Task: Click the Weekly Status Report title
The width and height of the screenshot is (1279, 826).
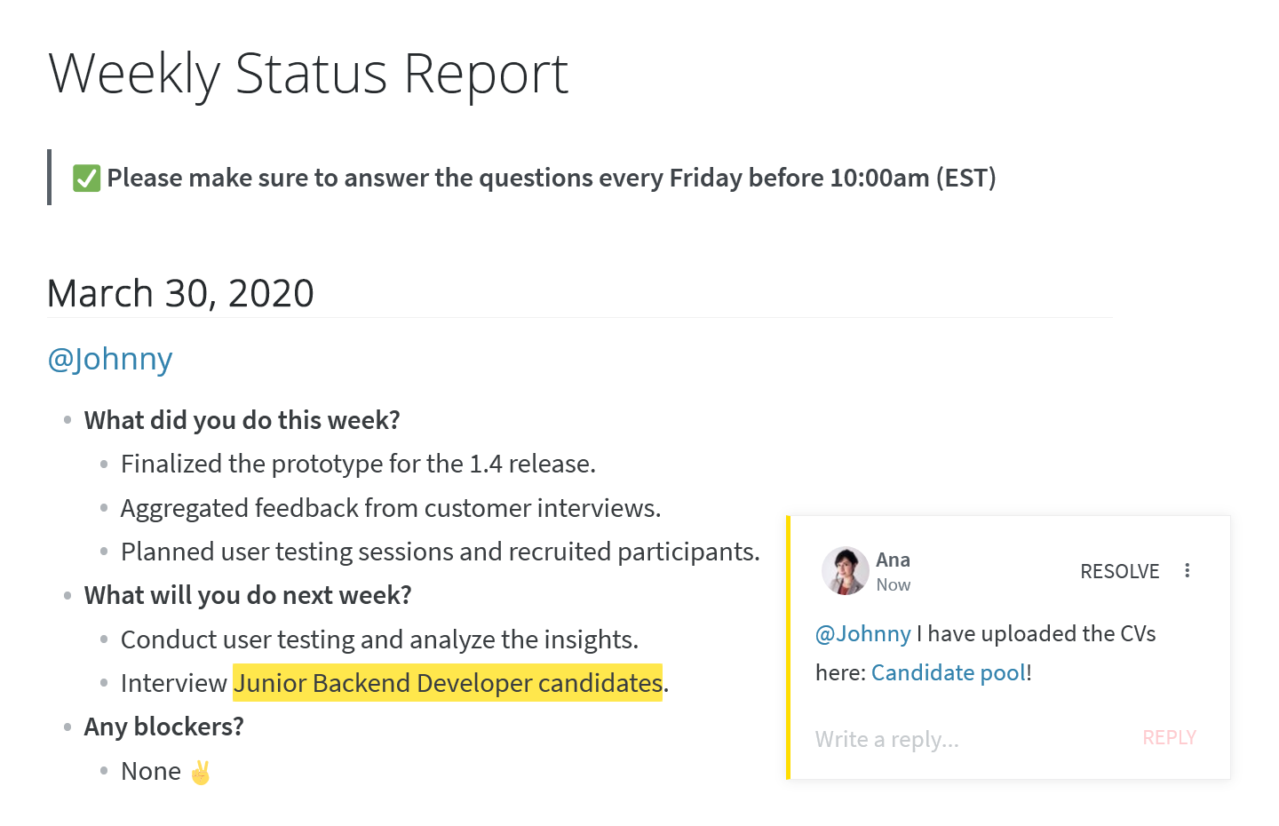Action: 308,74
